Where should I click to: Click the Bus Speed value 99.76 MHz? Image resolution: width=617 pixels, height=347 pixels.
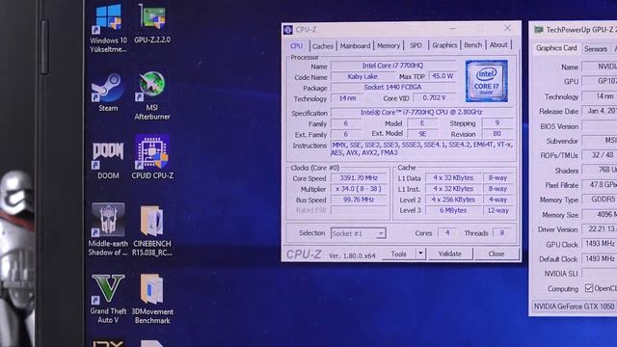pyautogui.click(x=359, y=200)
